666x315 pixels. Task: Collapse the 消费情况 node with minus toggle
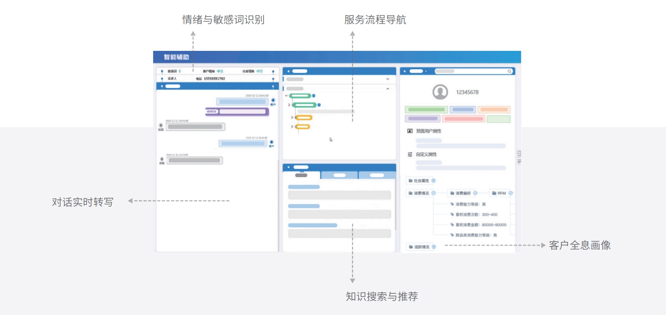tap(434, 193)
